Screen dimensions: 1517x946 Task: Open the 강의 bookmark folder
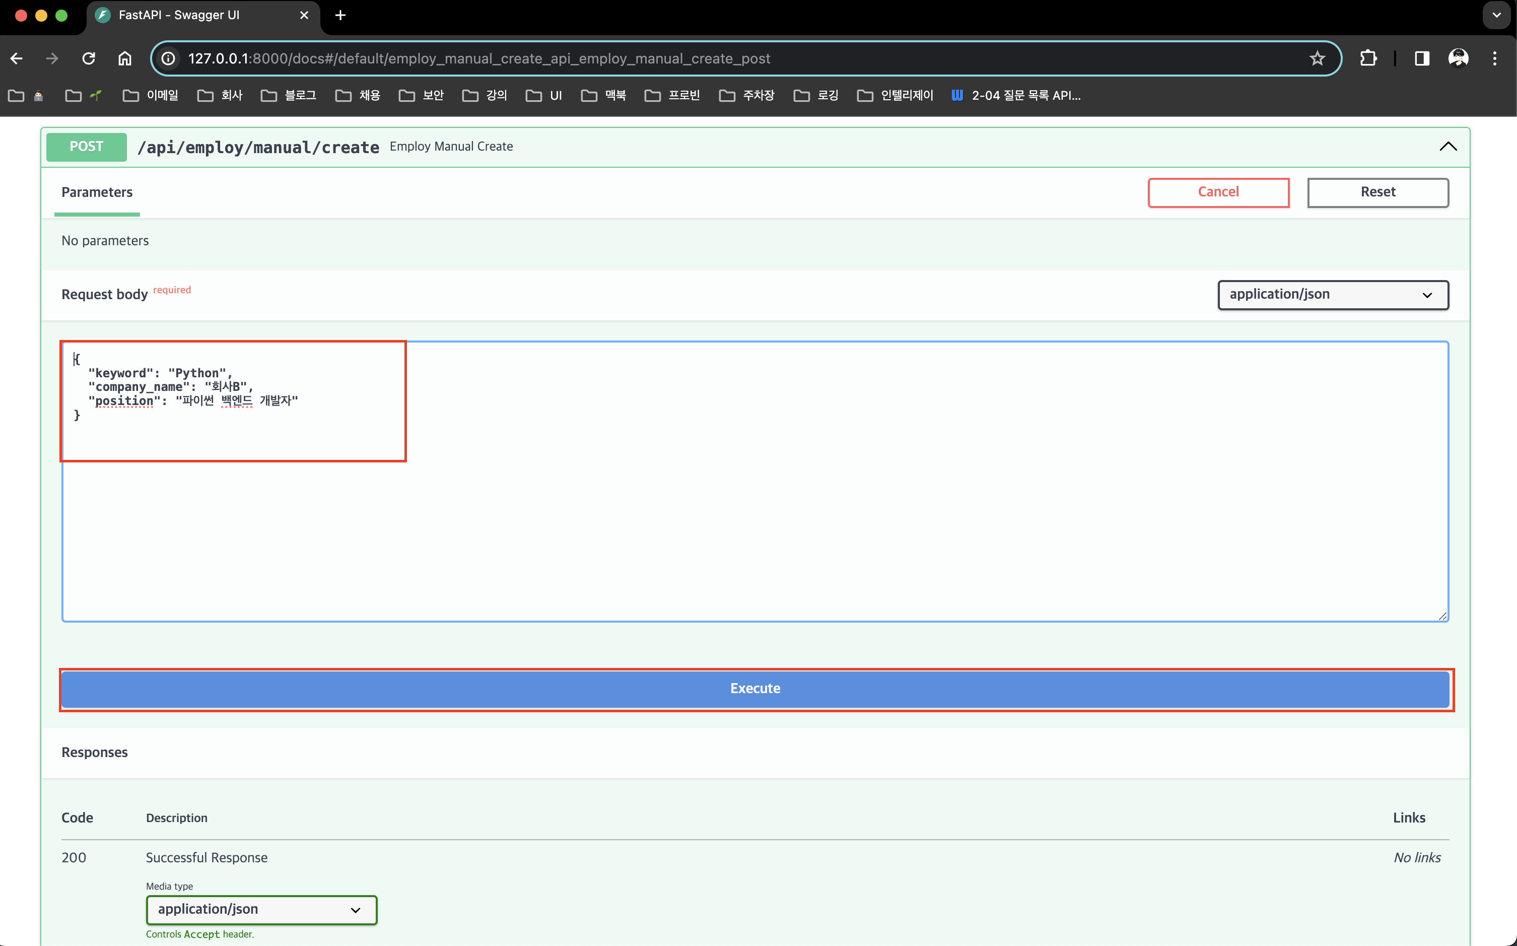point(485,95)
